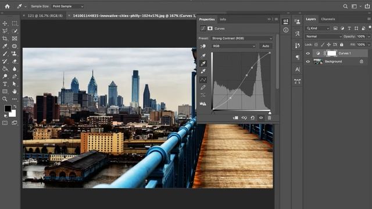
Task: Toggle the pixel layer filter
Action: coord(335,28)
